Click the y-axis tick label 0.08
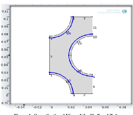The image size is (133, 115). coord(5,34)
